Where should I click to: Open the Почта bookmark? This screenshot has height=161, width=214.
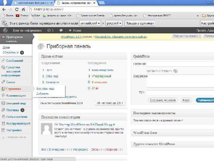pyautogui.click(x=8, y=16)
